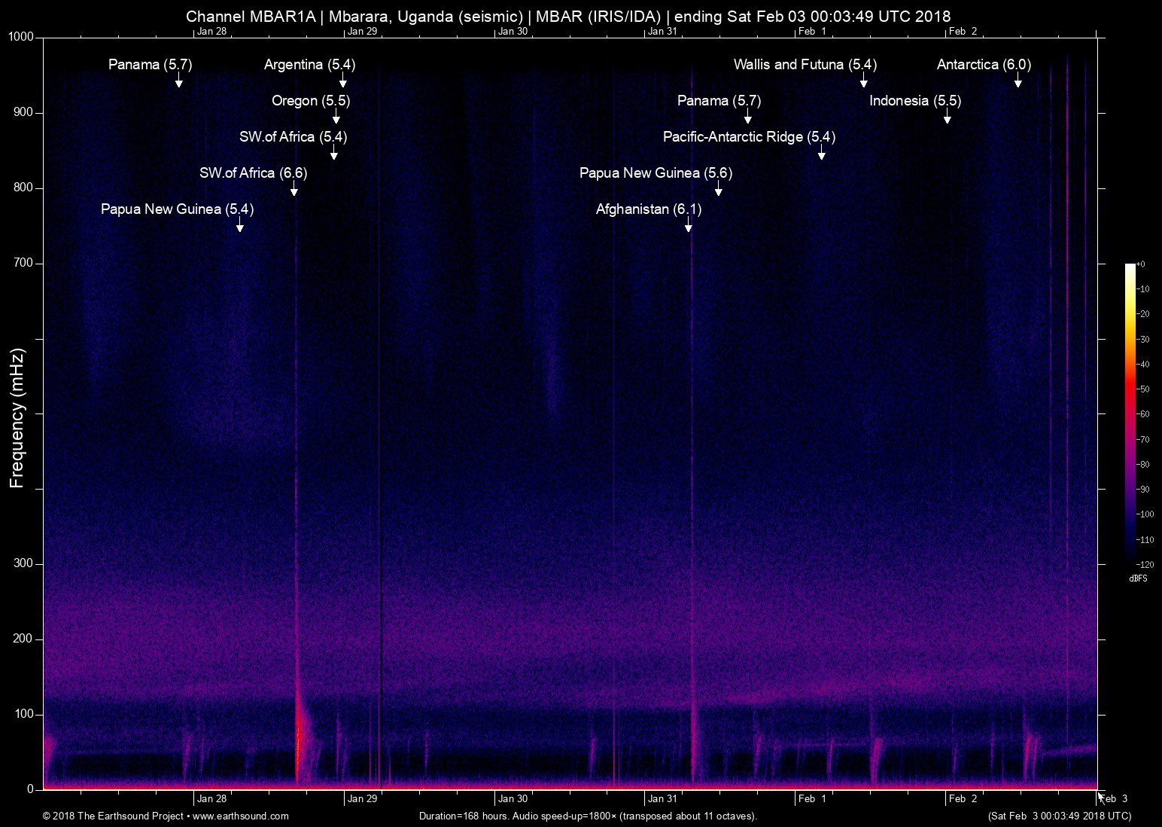
Task: Click the SW.of Africa (6.6) event label
Action: tap(253, 173)
